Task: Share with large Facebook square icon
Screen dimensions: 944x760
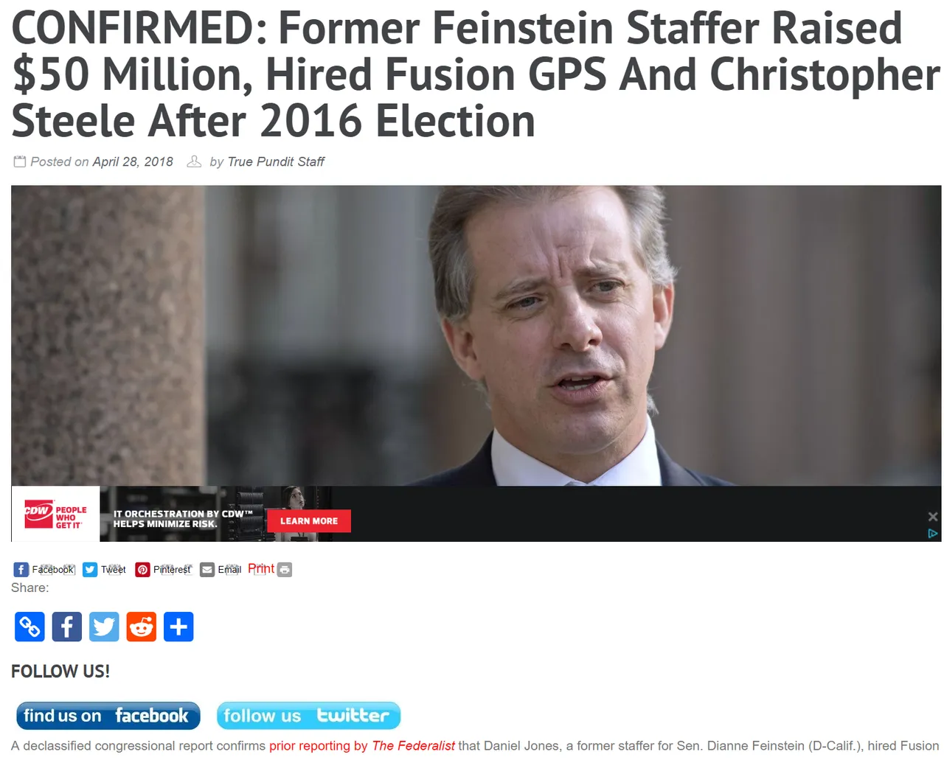Action: [67, 627]
